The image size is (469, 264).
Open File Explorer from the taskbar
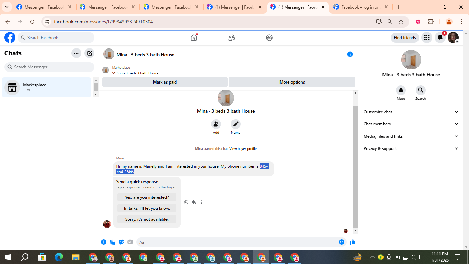[x=76, y=257]
